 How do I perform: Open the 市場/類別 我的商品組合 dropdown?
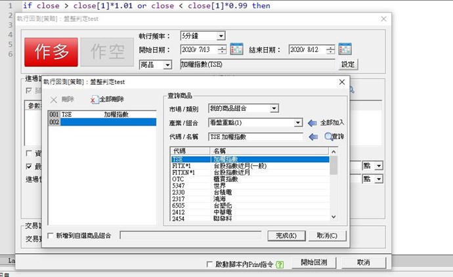pyautogui.click(x=274, y=108)
